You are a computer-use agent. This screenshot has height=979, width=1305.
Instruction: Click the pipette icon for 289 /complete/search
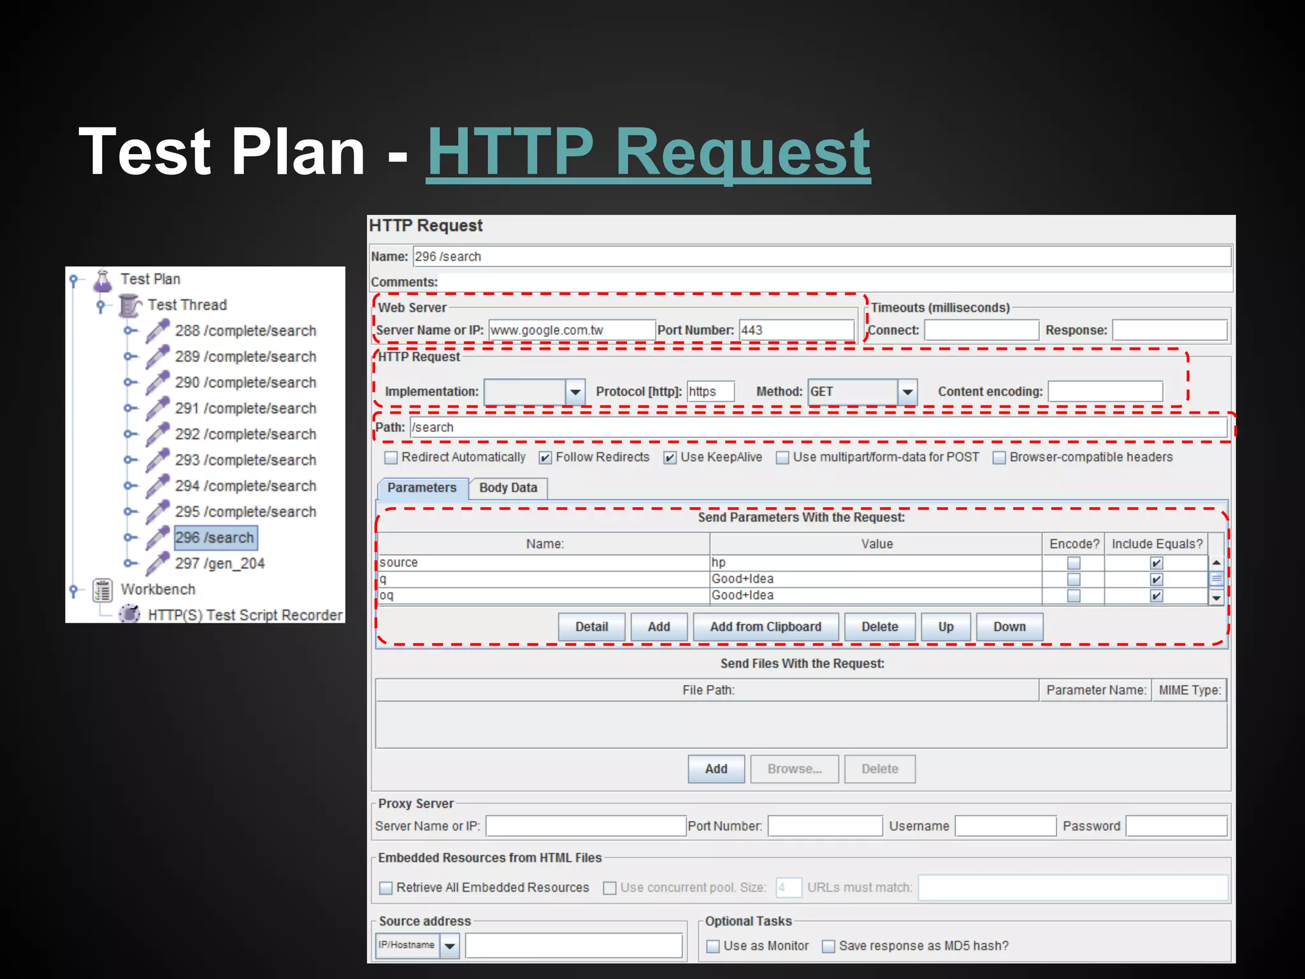point(157,357)
